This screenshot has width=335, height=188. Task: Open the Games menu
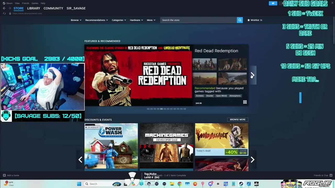[x=35, y=3]
